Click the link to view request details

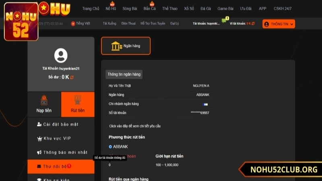pos(135,126)
